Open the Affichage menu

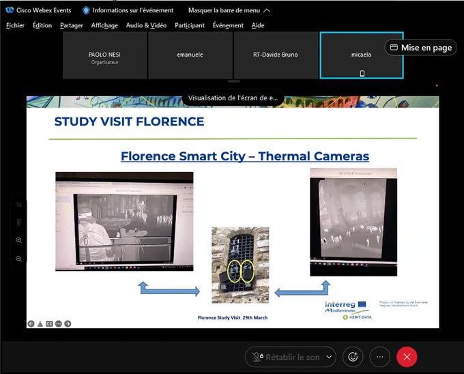point(104,25)
